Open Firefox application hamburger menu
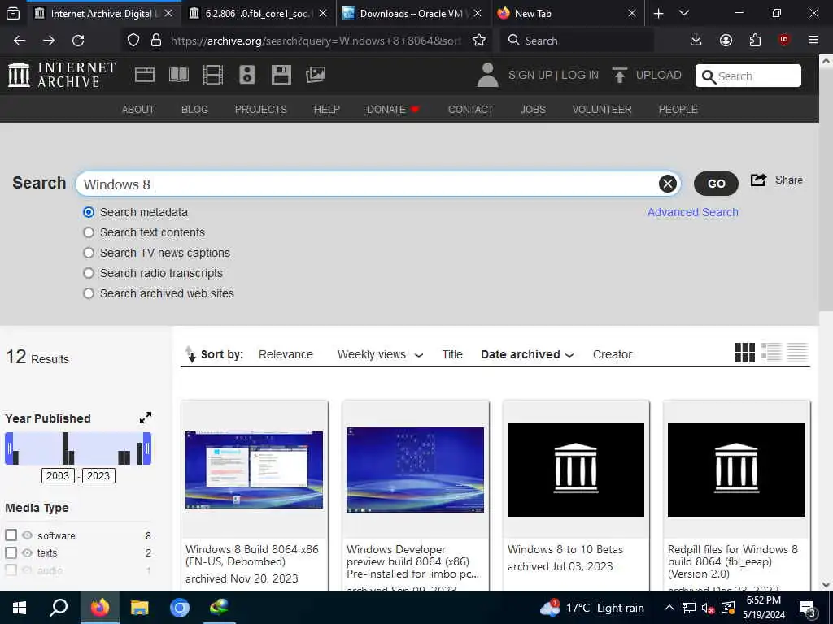This screenshot has width=833, height=624. [x=813, y=40]
